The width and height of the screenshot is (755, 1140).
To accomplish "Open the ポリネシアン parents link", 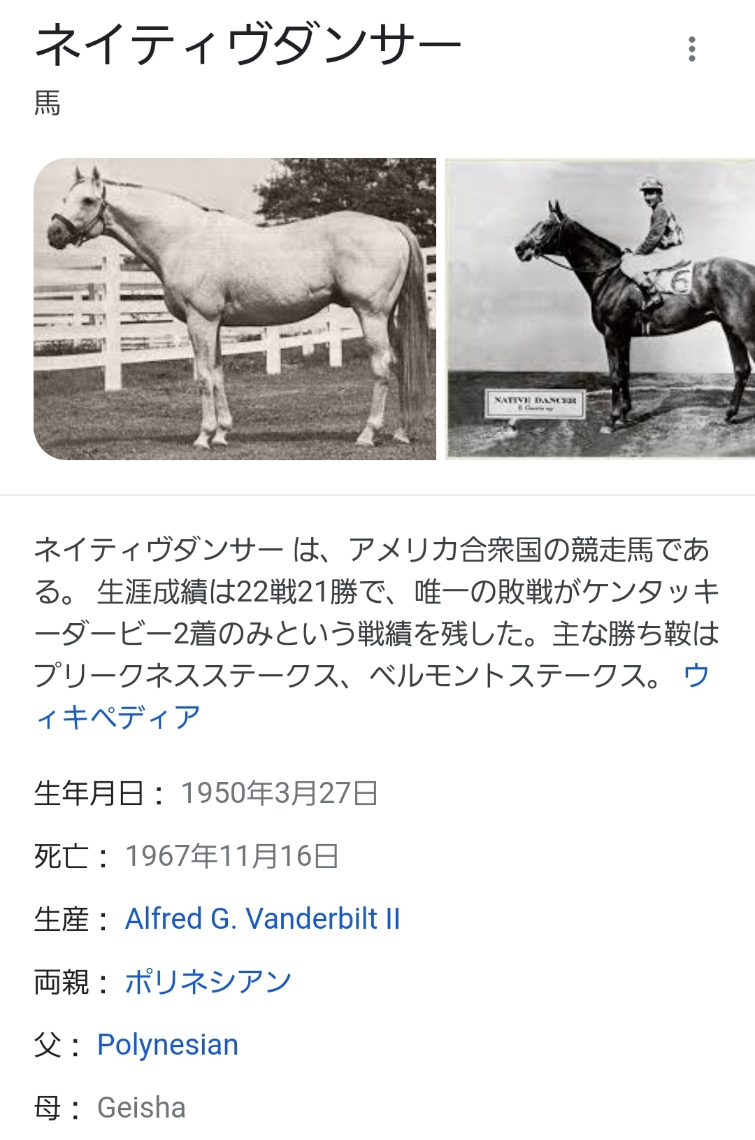I will click(x=208, y=981).
